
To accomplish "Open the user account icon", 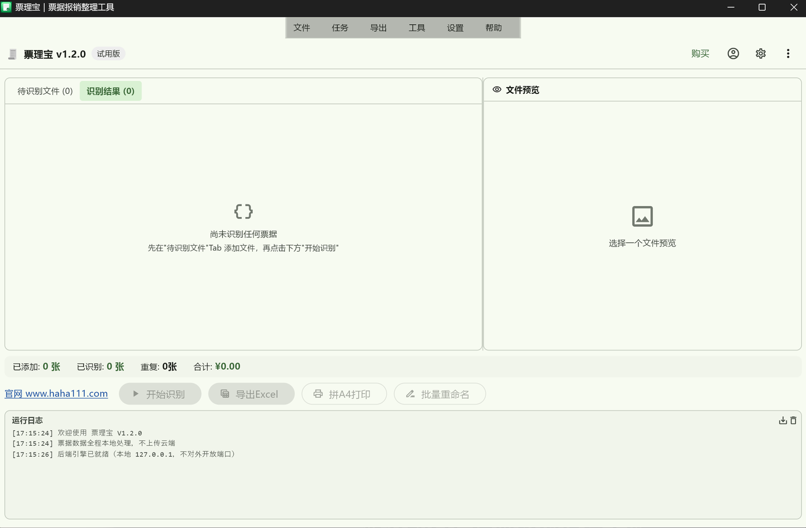I will point(733,54).
